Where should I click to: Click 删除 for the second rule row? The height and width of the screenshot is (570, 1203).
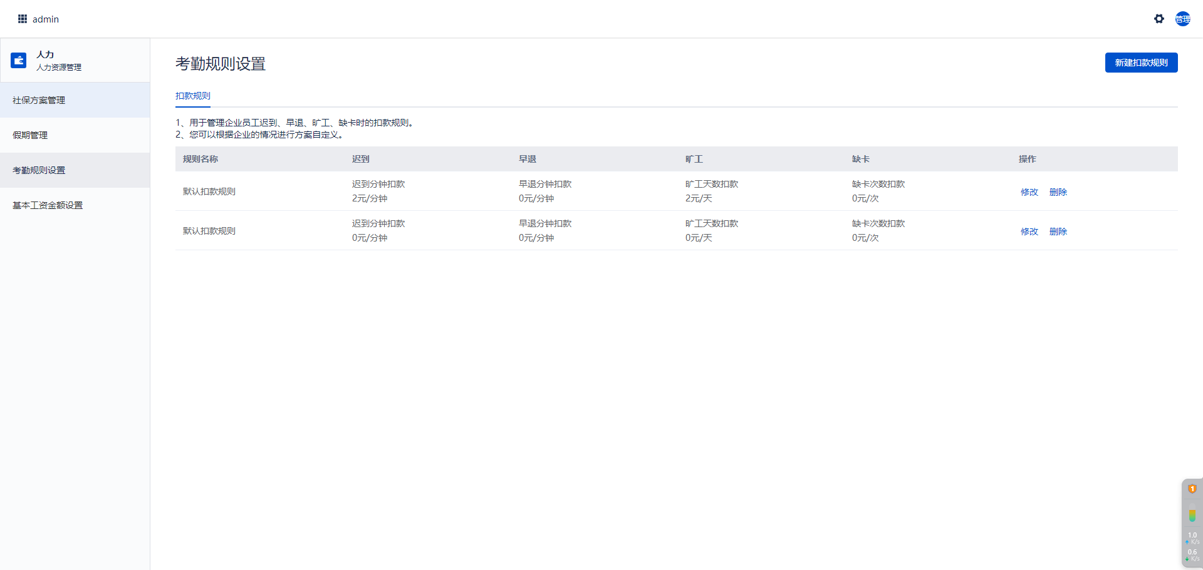1058,232
